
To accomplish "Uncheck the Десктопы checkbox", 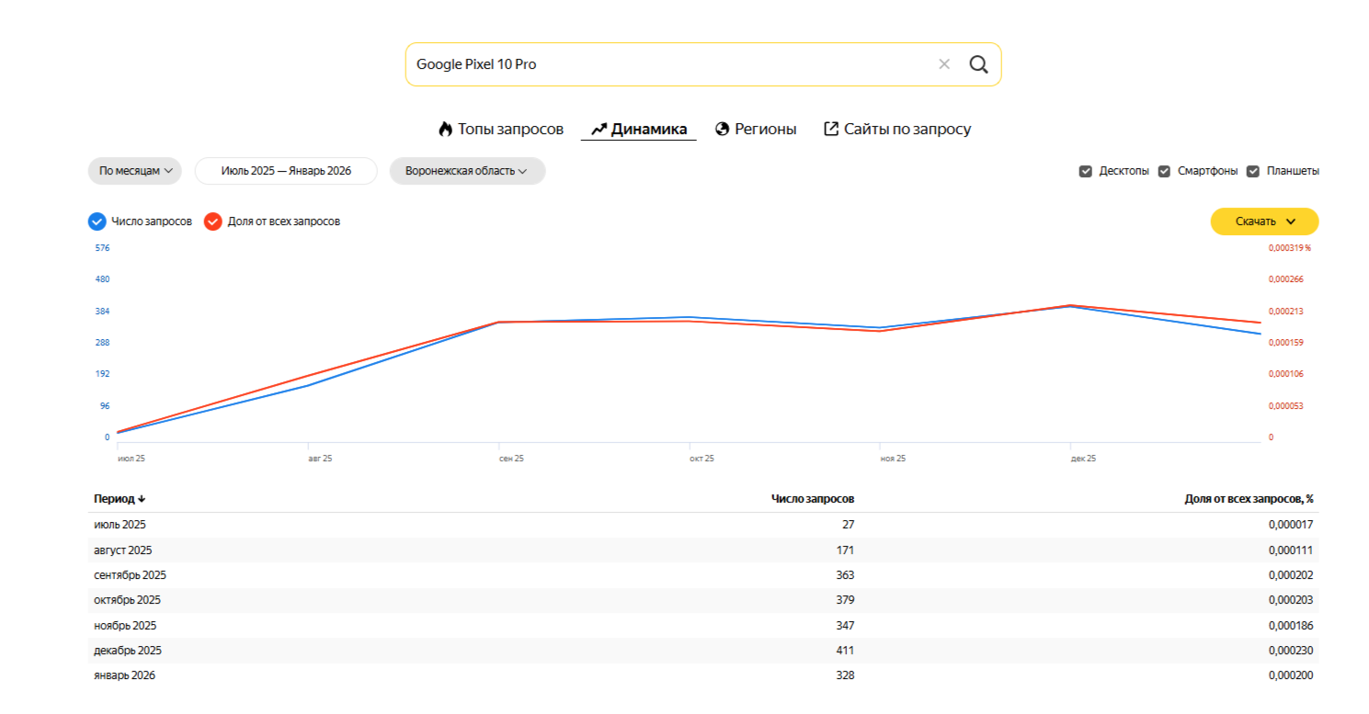I will (x=1085, y=171).
